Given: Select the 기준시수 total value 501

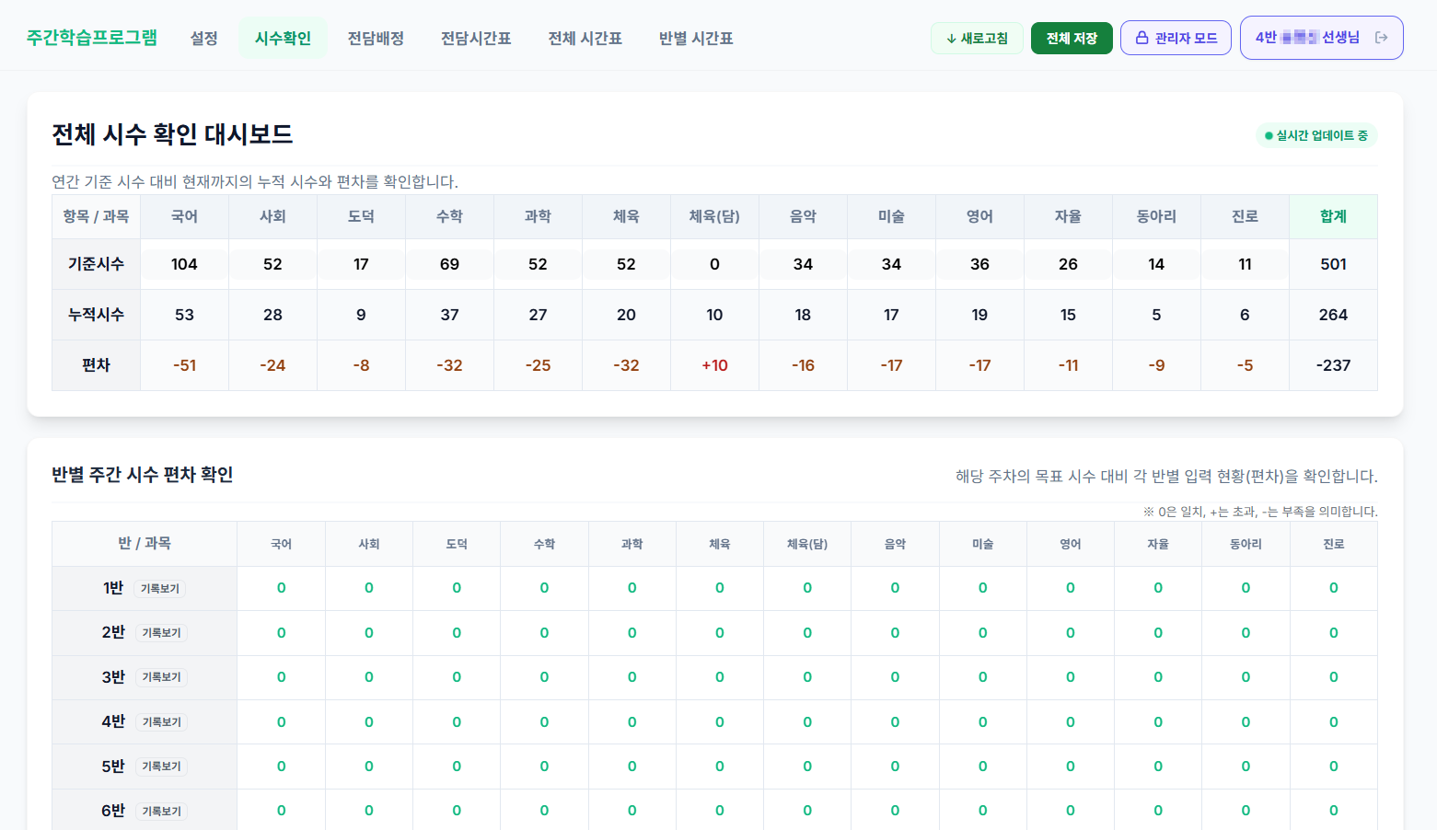Looking at the screenshot, I should click(x=1333, y=264).
